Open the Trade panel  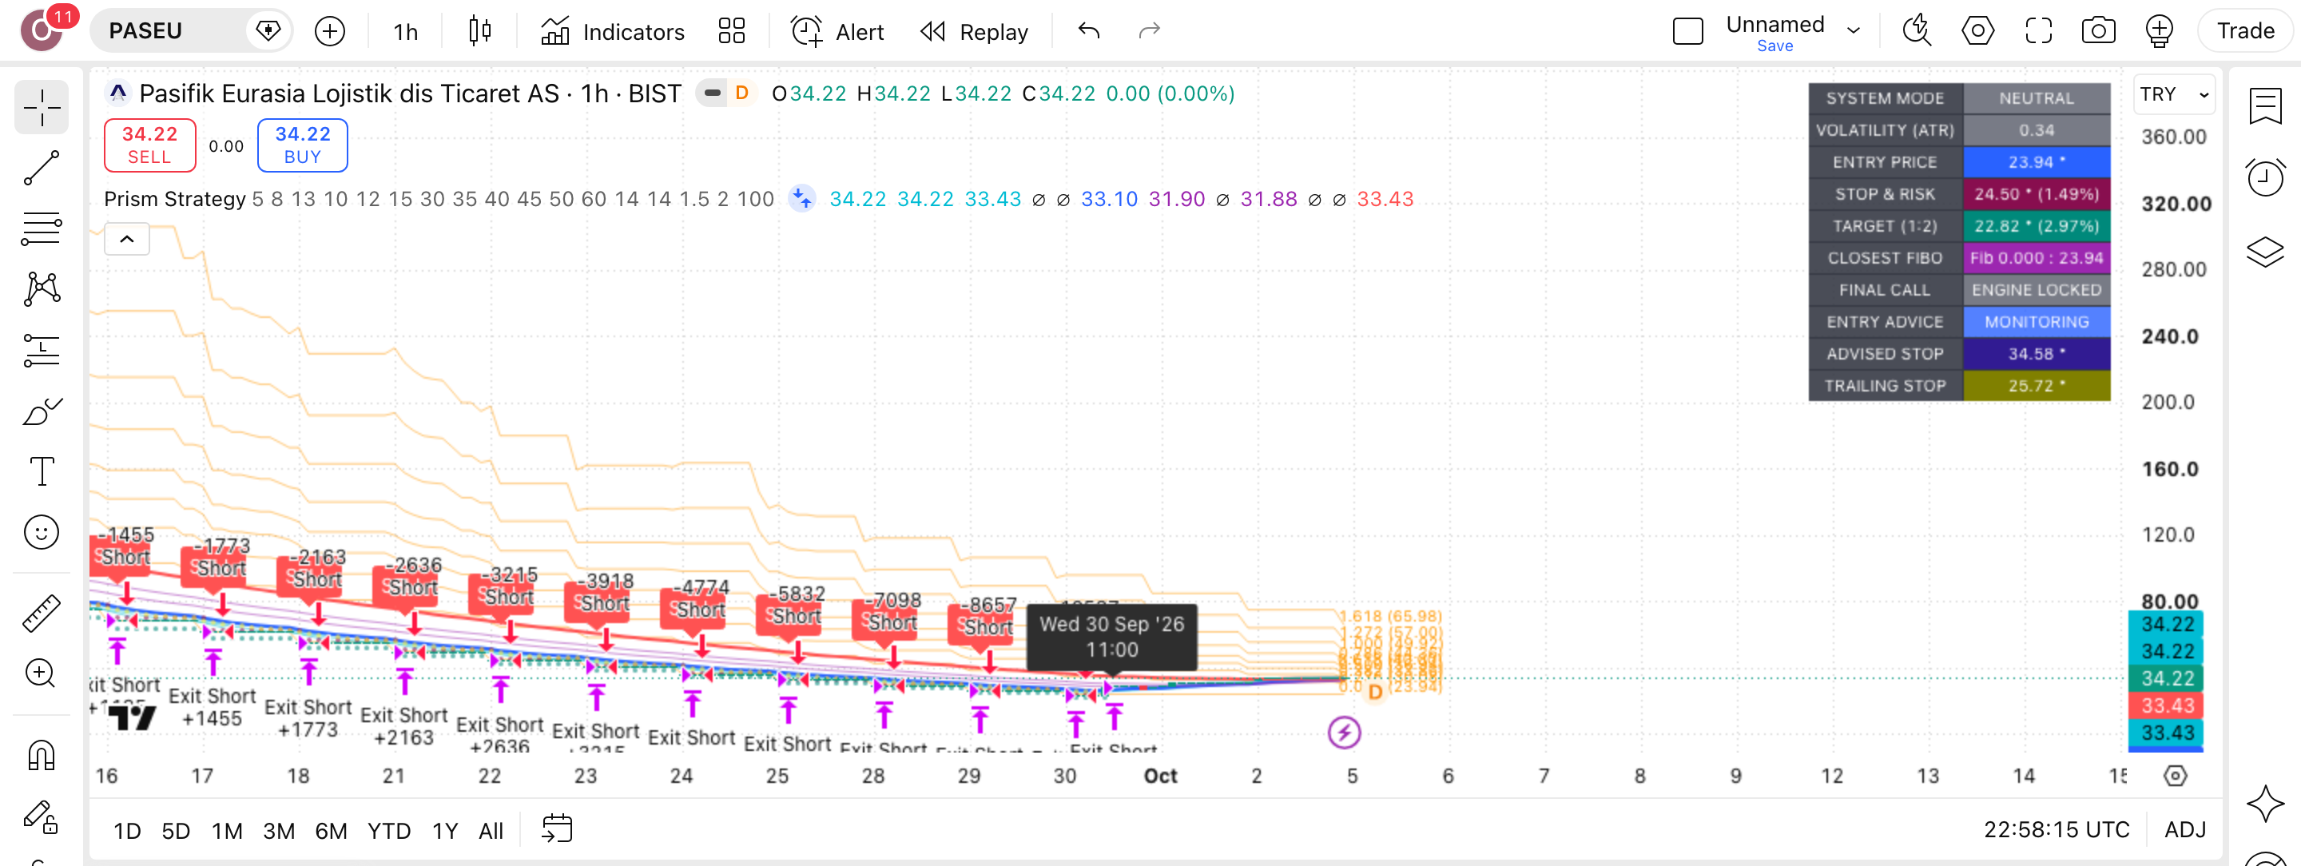click(x=2245, y=31)
